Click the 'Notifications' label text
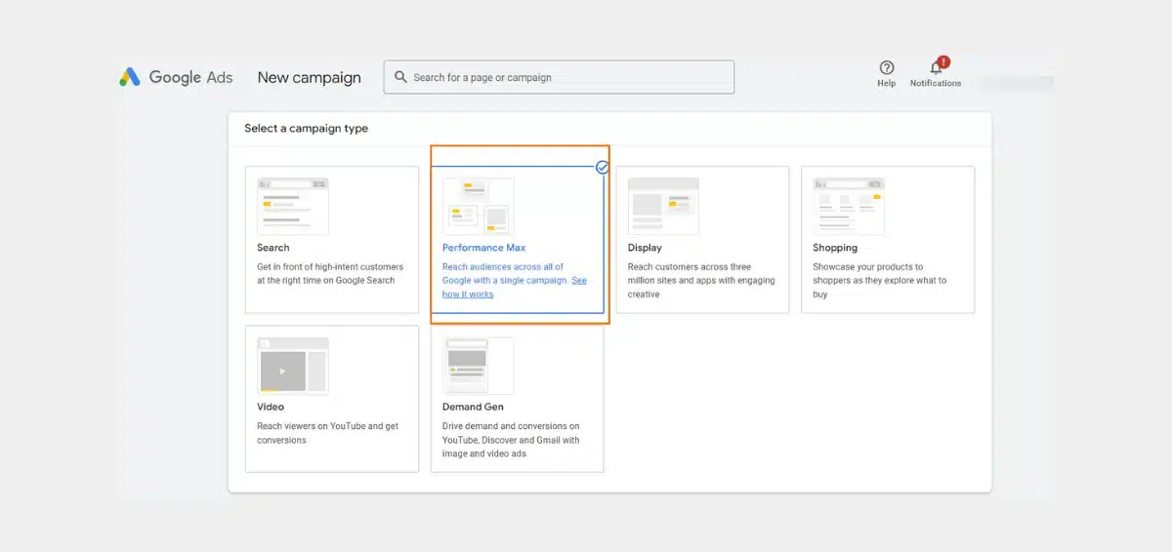1172x552 pixels. pos(936,84)
